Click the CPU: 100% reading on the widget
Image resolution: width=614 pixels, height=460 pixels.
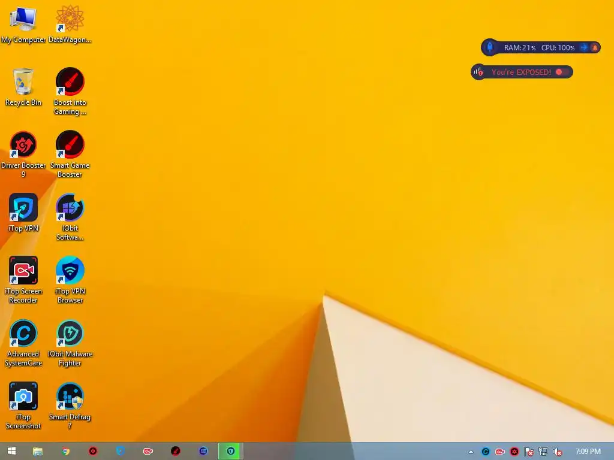(x=558, y=48)
